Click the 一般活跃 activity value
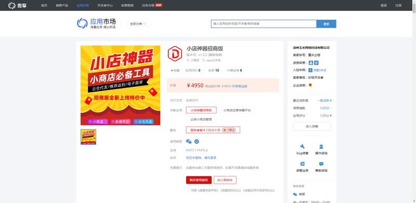Image resolution: width=416 pixels, height=203 pixels. (323, 100)
